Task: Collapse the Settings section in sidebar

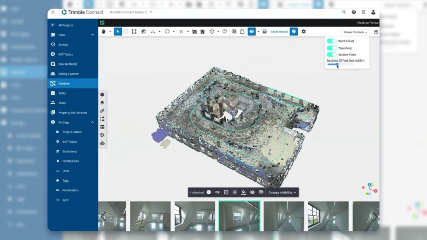Action: [x=92, y=122]
